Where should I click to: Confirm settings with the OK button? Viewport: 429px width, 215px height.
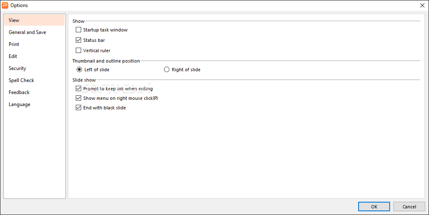(374, 207)
